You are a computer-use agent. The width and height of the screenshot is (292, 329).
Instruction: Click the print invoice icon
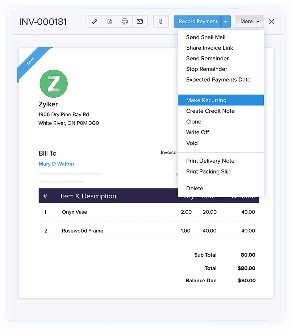pyautogui.click(x=125, y=21)
